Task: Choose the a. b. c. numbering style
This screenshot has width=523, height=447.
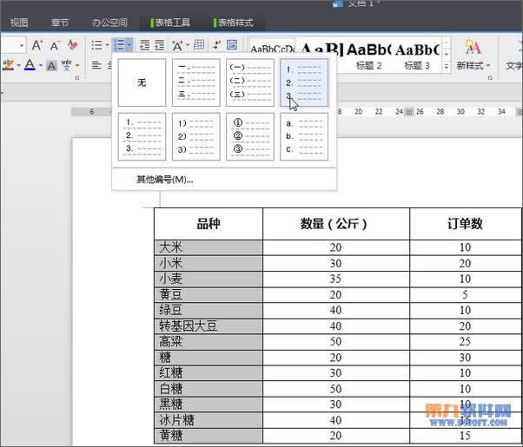Action: pos(303,136)
